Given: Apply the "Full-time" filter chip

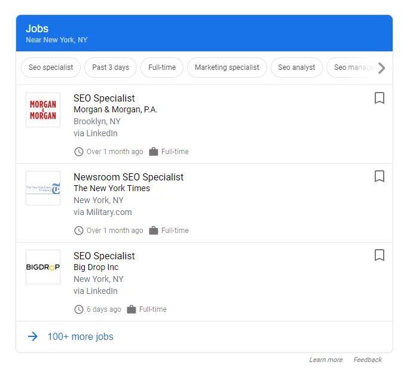Looking at the screenshot, I should (162, 68).
